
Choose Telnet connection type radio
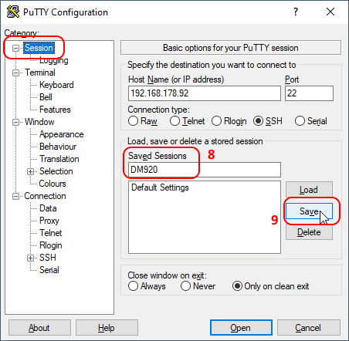click(174, 121)
